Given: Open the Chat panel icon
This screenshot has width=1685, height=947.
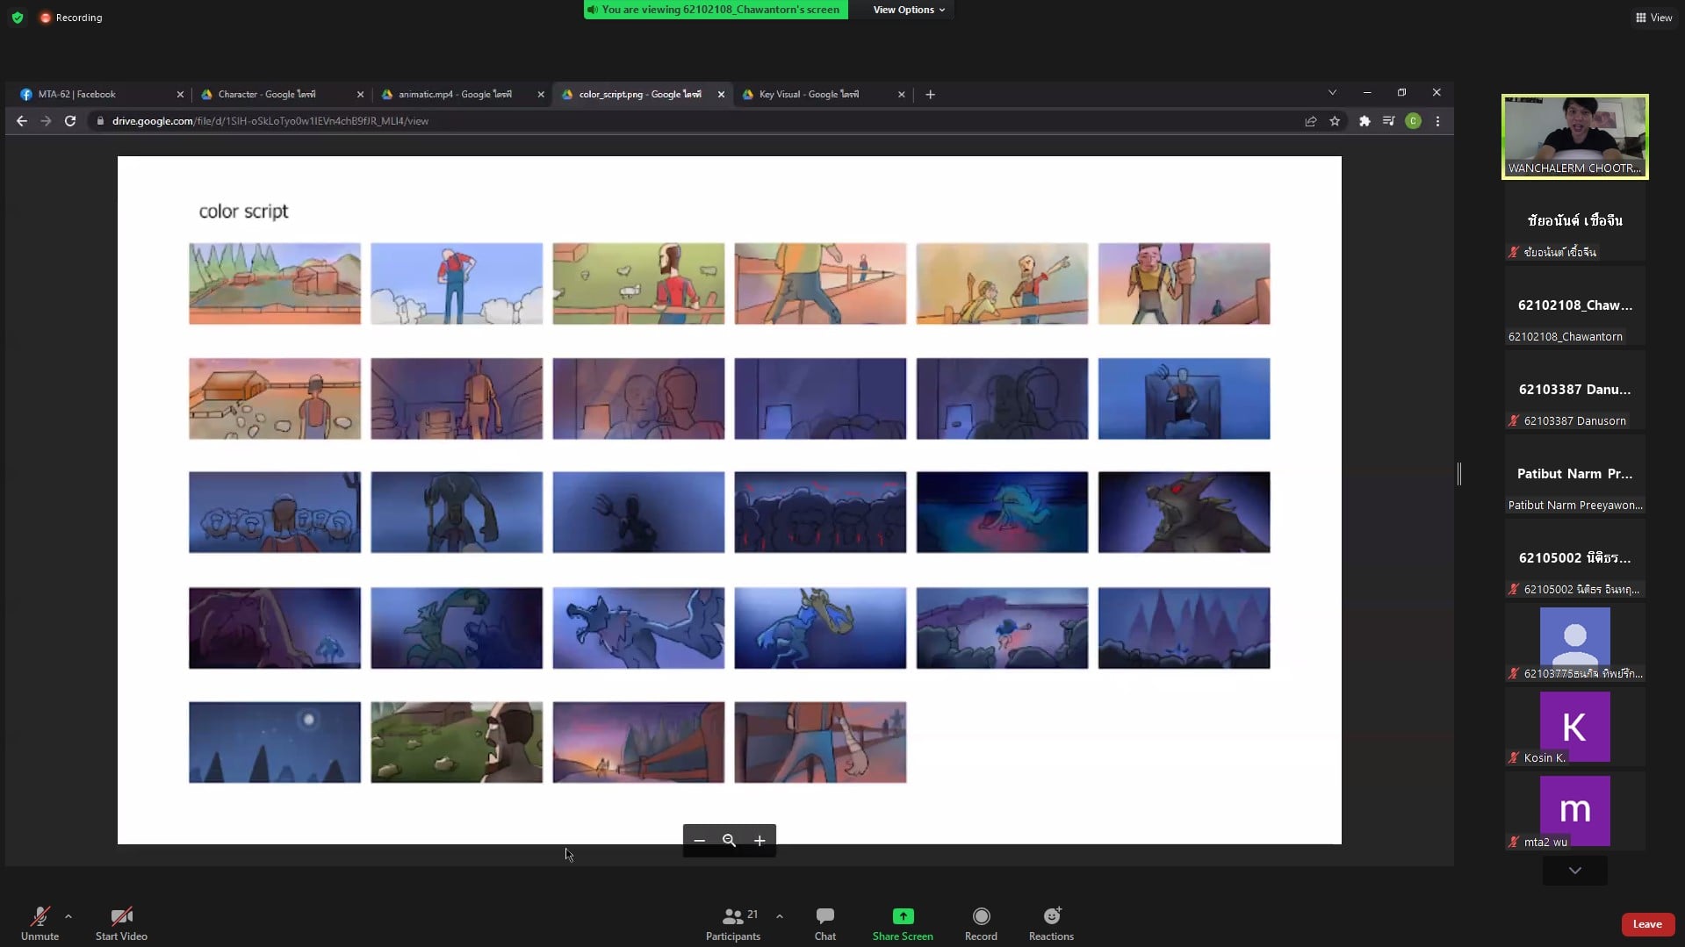Looking at the screenshot, I should point(824,916).
